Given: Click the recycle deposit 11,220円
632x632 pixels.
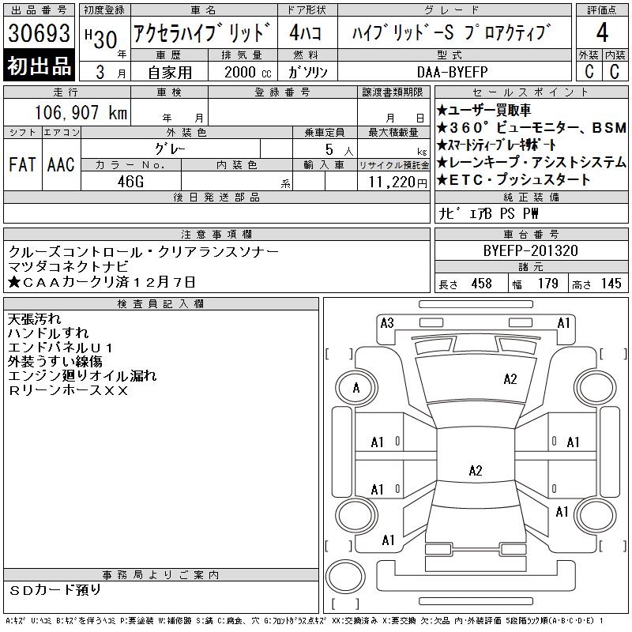Looking at the screenshot, I should tap(397, 182).
